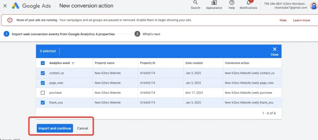Uncheck the thank_you event checkbox

coord(43,103)
